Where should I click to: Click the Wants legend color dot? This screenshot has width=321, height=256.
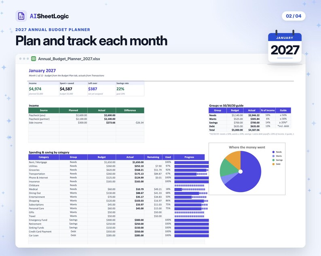coord(273,156)
